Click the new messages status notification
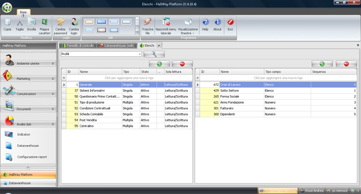Viewport: 361px width, 194px height. (278, 190)
